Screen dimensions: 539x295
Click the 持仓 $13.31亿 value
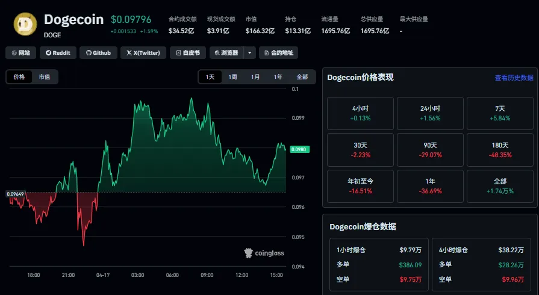298,31
